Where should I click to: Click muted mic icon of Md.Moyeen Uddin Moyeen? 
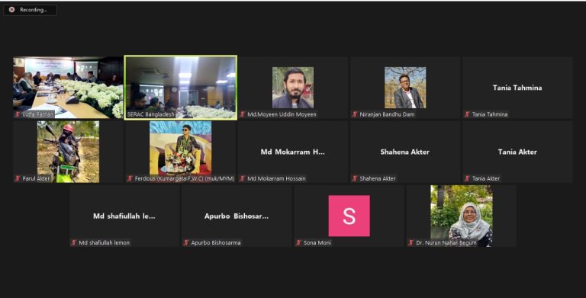tap(243, 114)
